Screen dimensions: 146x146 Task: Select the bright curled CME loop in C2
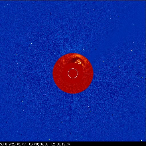click(78, 62)
